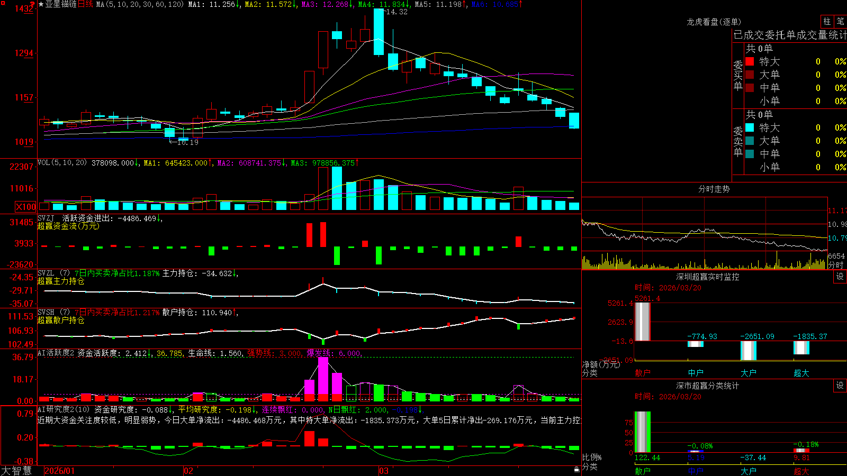
Task: Click the 龙虎看盘(逐单) panel title
Action: click(714, 22)
